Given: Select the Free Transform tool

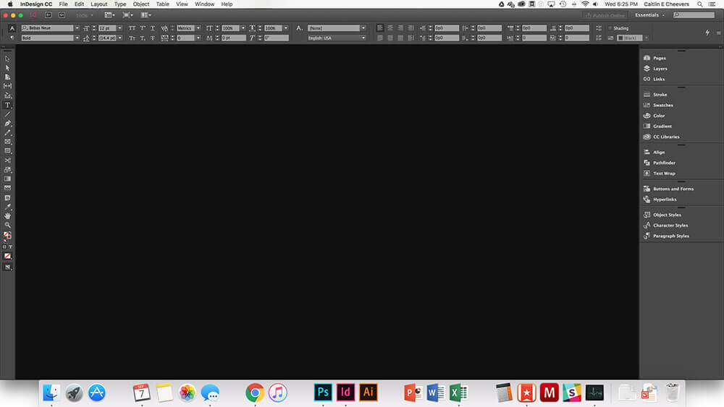Looking at the screenshot, I should click(7, 170).
